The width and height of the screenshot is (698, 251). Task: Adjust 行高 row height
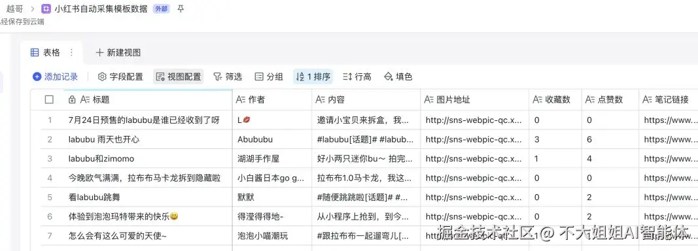[357, 76]
